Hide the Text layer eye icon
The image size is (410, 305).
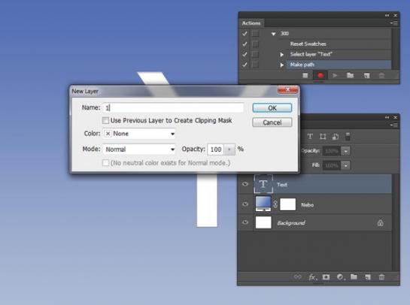pyautogui.click(x=245, y=184)
